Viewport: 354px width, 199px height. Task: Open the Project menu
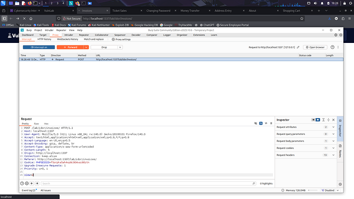(38, 30)
